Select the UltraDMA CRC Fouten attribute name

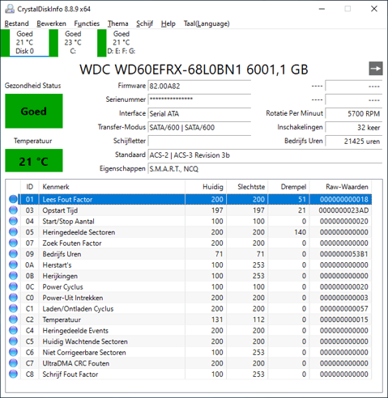pos(76,363)
